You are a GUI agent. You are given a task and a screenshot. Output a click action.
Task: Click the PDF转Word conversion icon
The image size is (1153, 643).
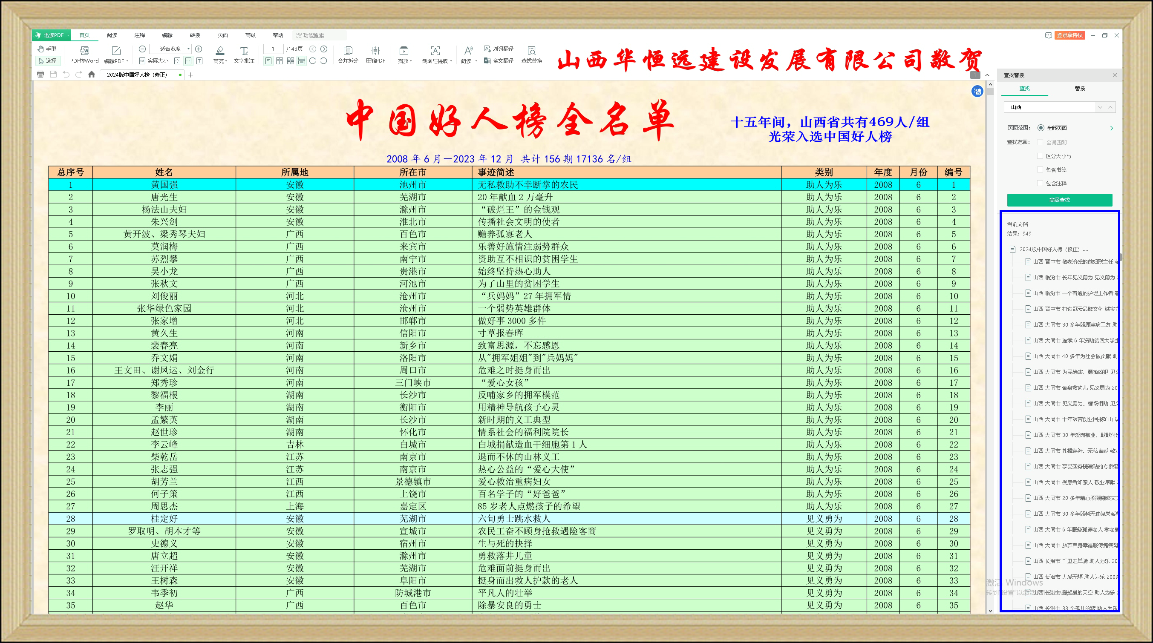pyautogui.click(x=84, y=51)
